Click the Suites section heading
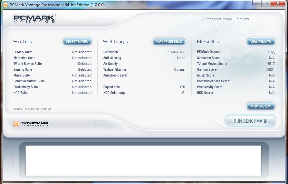 click(x=23, y=42)
